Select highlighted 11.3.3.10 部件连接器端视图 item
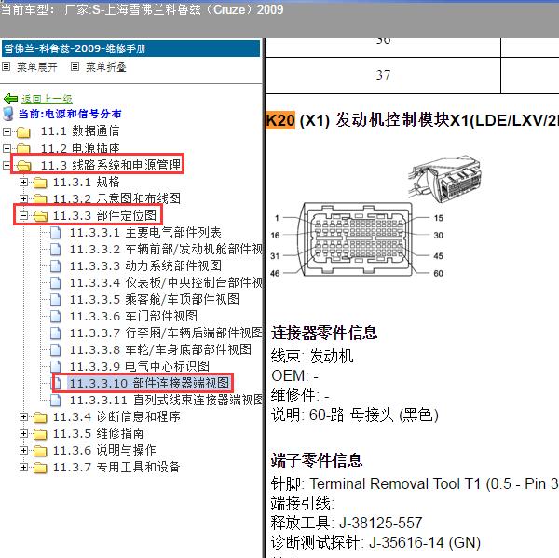Viewport: 559px width, 558px height. 149,383
